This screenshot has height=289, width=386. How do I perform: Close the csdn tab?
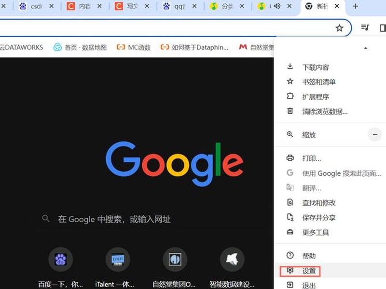pyautogui.click(x=52, y=6)
